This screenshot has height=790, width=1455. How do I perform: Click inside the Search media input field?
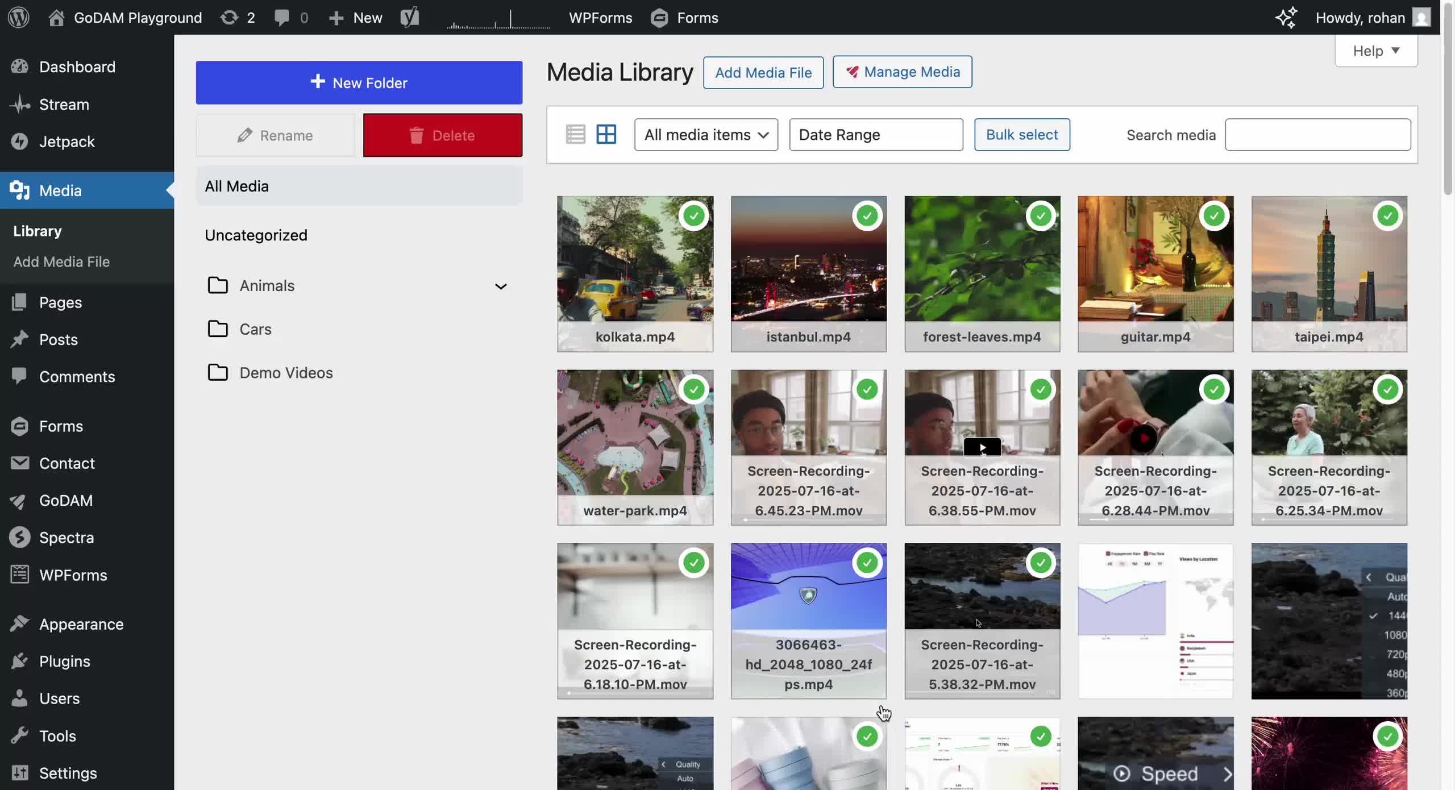[1317, 135]
